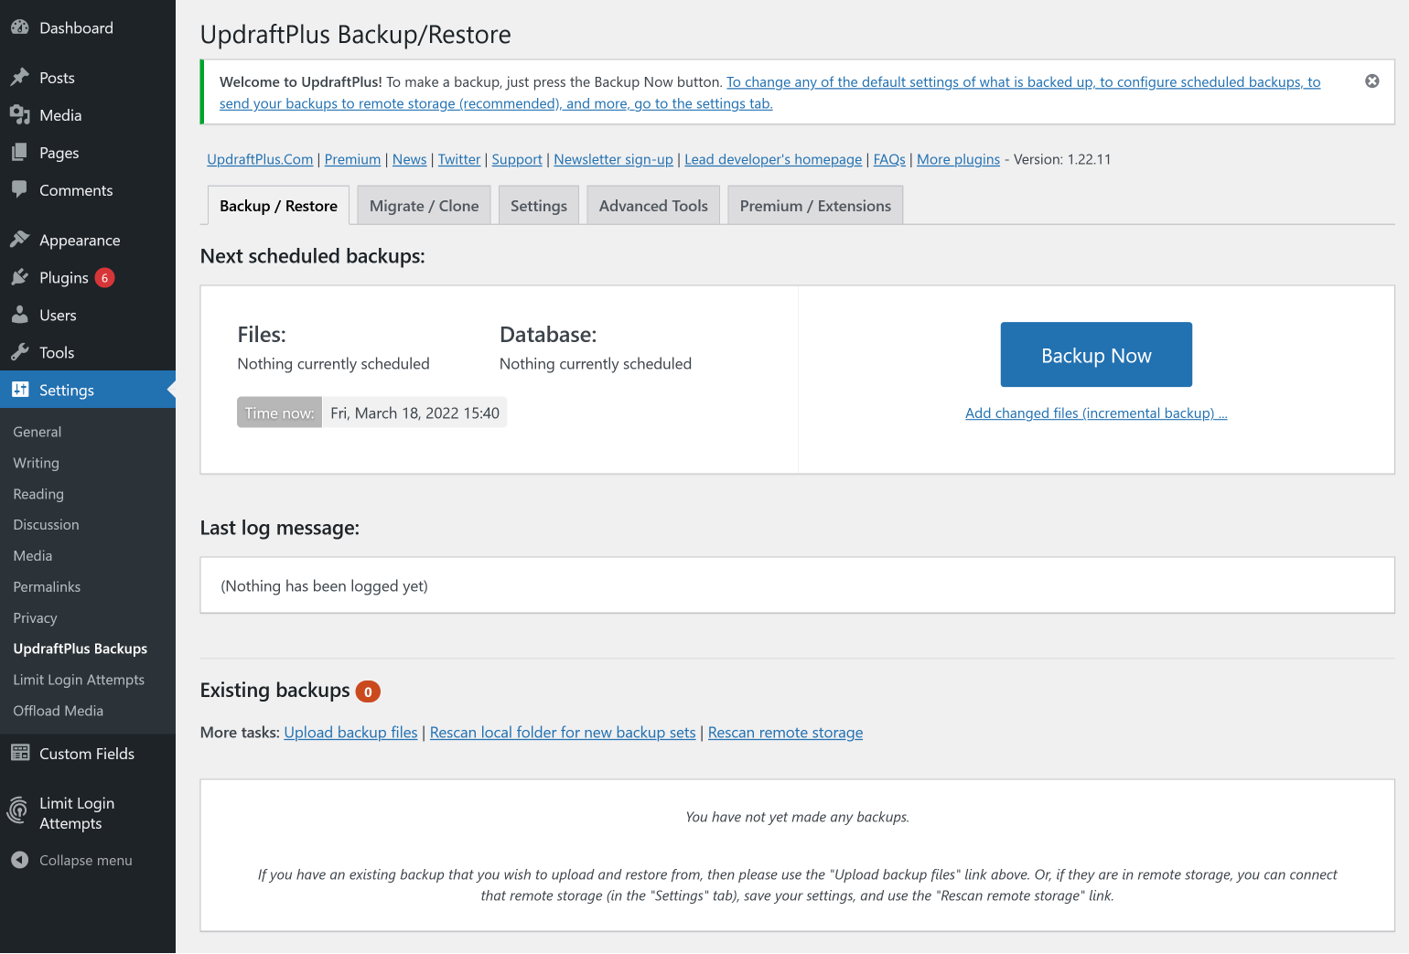
Task: Open Comments in the admin menu
Action: (x=88, y=190)
